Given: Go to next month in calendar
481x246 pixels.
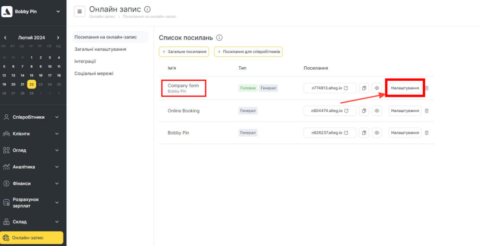Looking at the screenshot, I should 58,37.
